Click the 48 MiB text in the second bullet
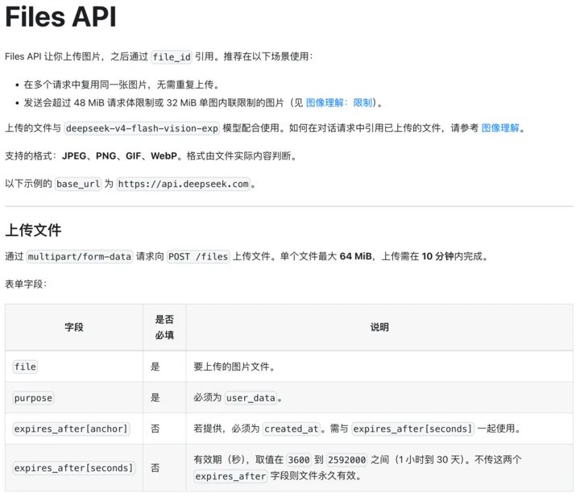The height and width of the screenshot is (497, 580). coord(89,102)
